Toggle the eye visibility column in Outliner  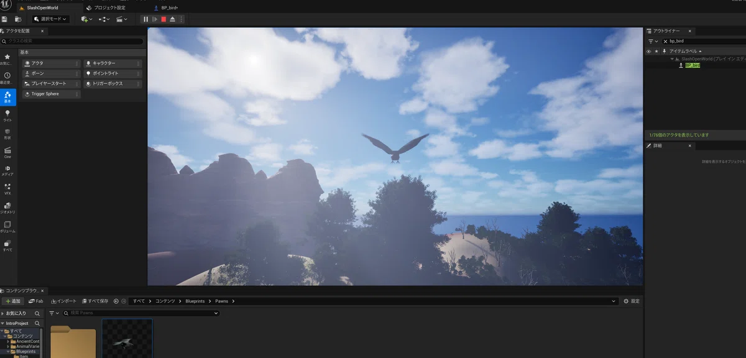(x=648, y=51)
